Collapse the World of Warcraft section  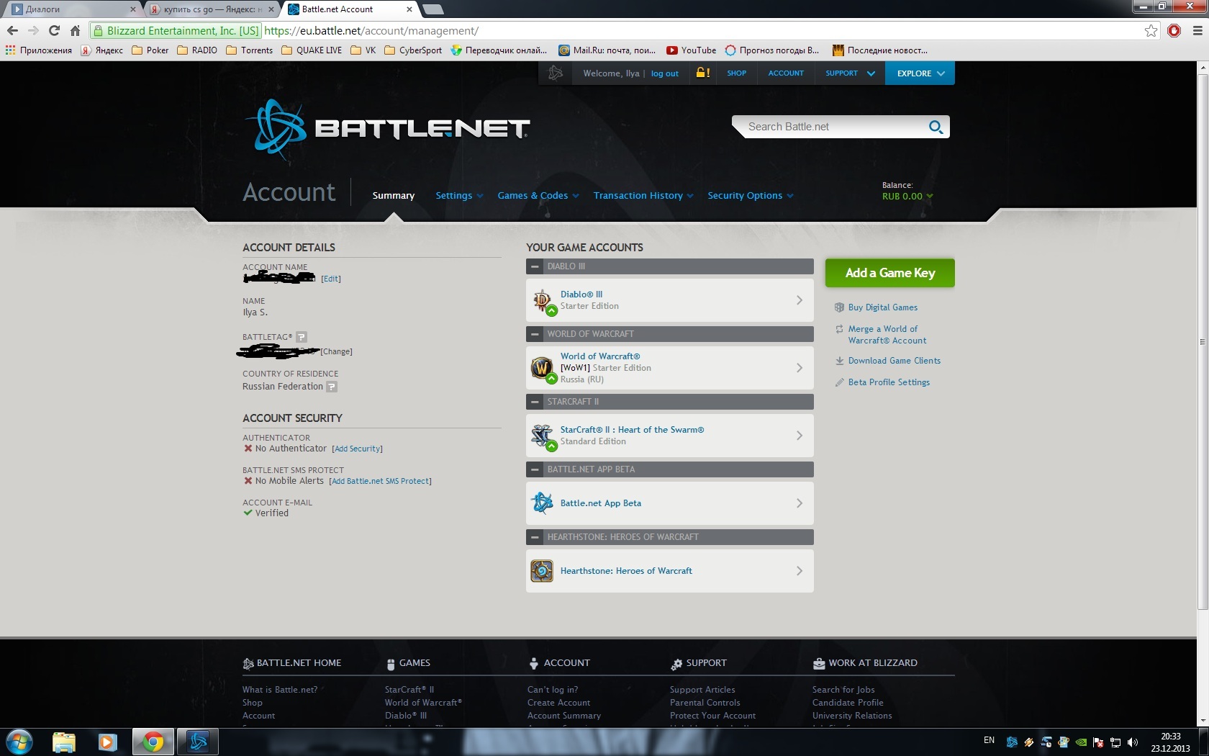(535, 334)
